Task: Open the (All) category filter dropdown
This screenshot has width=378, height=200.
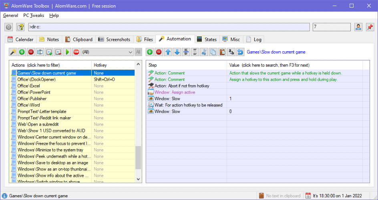Action: [x=108, y=52]
